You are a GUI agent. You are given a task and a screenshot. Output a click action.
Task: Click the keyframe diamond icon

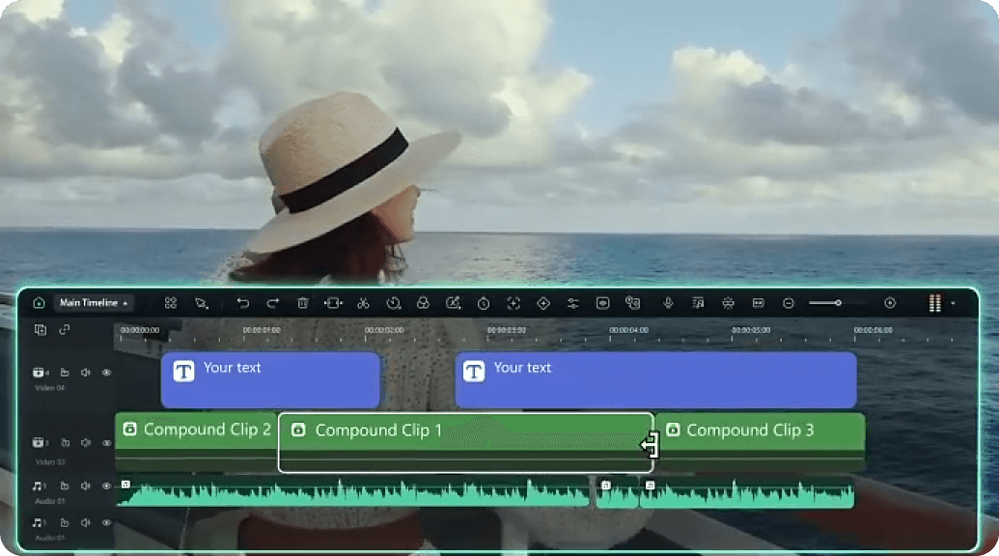click(x=543, y=303)
